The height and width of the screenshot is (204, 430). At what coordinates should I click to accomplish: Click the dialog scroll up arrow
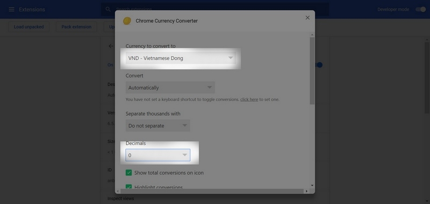point(312,35)
